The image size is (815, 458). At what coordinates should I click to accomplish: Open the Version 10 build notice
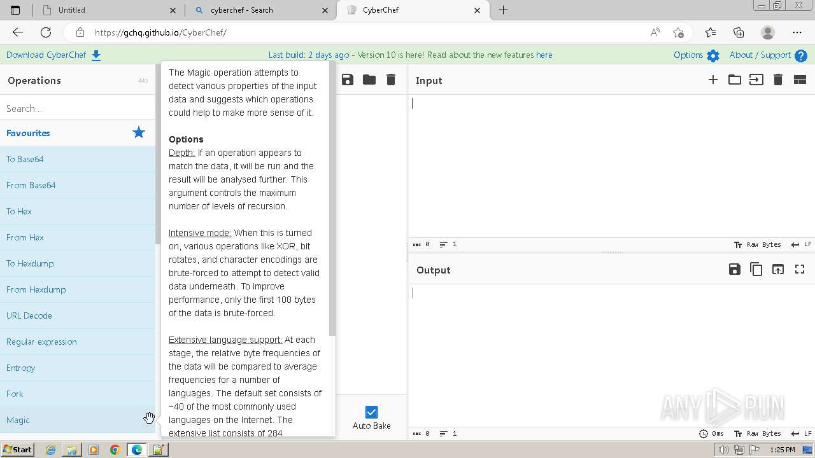coord(410,55)
